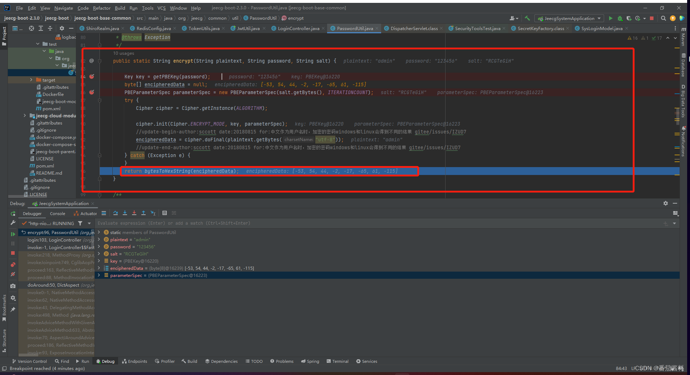Open Evaluate Expression calculator icon
The width and height of the screenshot is (690, 375).
165,213
